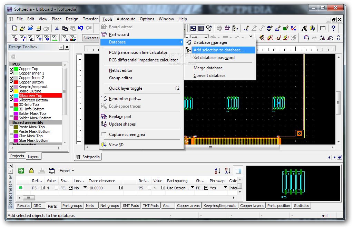Uncheck the Copper Top layer checkbox

(11, 69)
